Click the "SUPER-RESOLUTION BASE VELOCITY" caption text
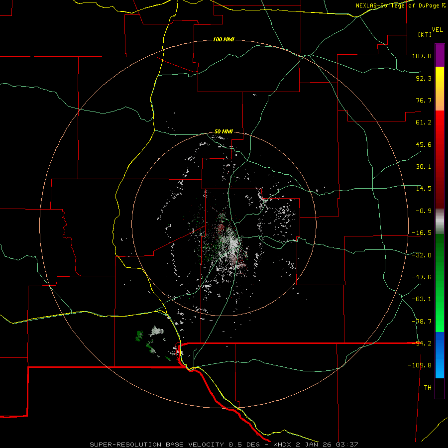The width and height of the screenshot is (448, 448). [157, 445]
